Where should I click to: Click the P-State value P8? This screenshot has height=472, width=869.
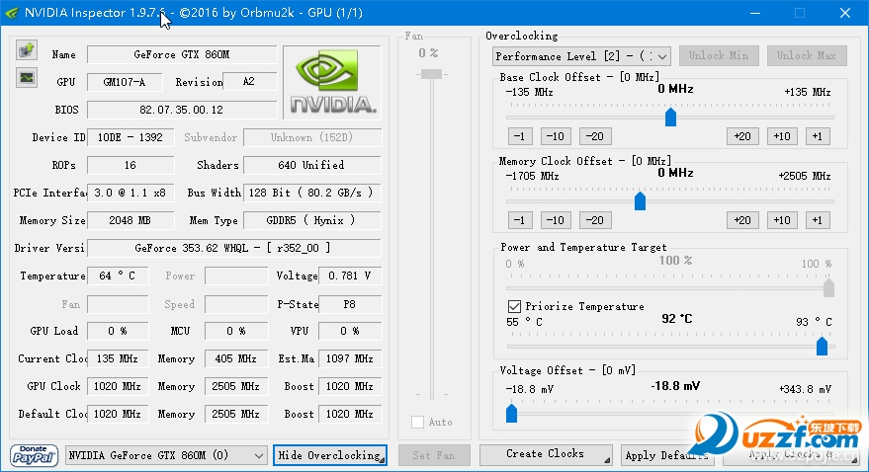(x=350, y=304)
